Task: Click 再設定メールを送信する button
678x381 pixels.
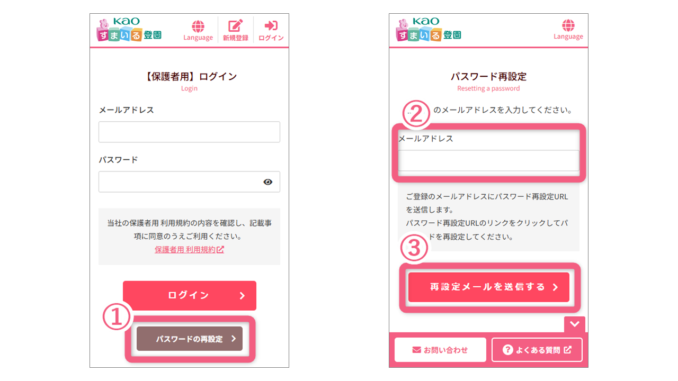Action: [x=488, y=287]
